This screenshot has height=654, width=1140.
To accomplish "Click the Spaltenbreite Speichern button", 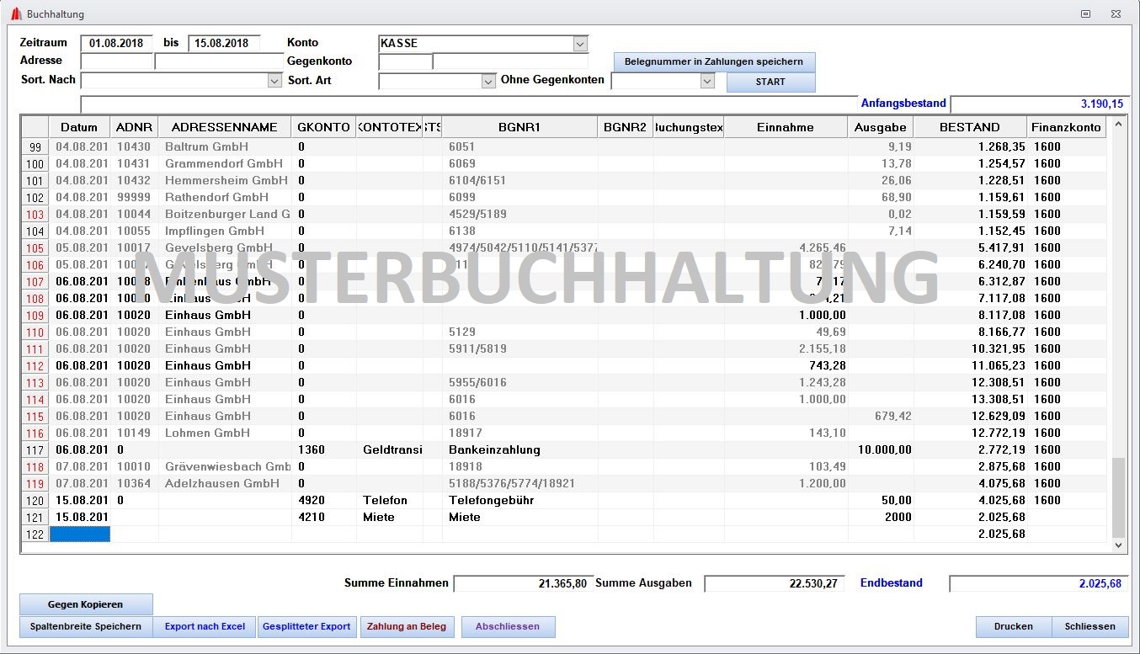I will pyautogui.click(x=86, y=626).
